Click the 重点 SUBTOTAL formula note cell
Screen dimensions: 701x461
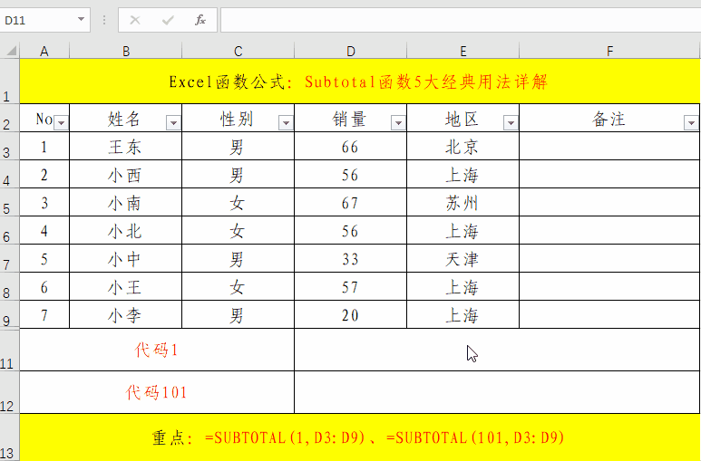tap(360, 437)
